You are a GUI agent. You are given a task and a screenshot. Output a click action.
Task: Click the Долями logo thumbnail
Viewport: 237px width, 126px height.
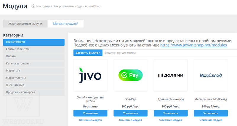pyautogui.click(x=171, y=75)
